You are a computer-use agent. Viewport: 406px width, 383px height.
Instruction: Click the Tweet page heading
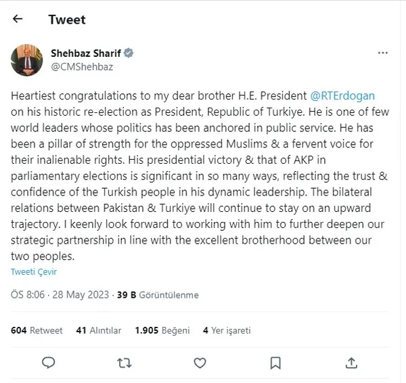click(67, 20)
